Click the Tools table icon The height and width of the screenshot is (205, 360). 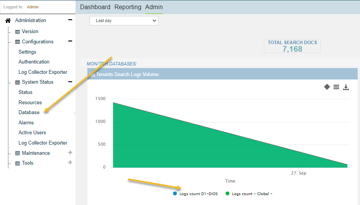pos(18,163)
